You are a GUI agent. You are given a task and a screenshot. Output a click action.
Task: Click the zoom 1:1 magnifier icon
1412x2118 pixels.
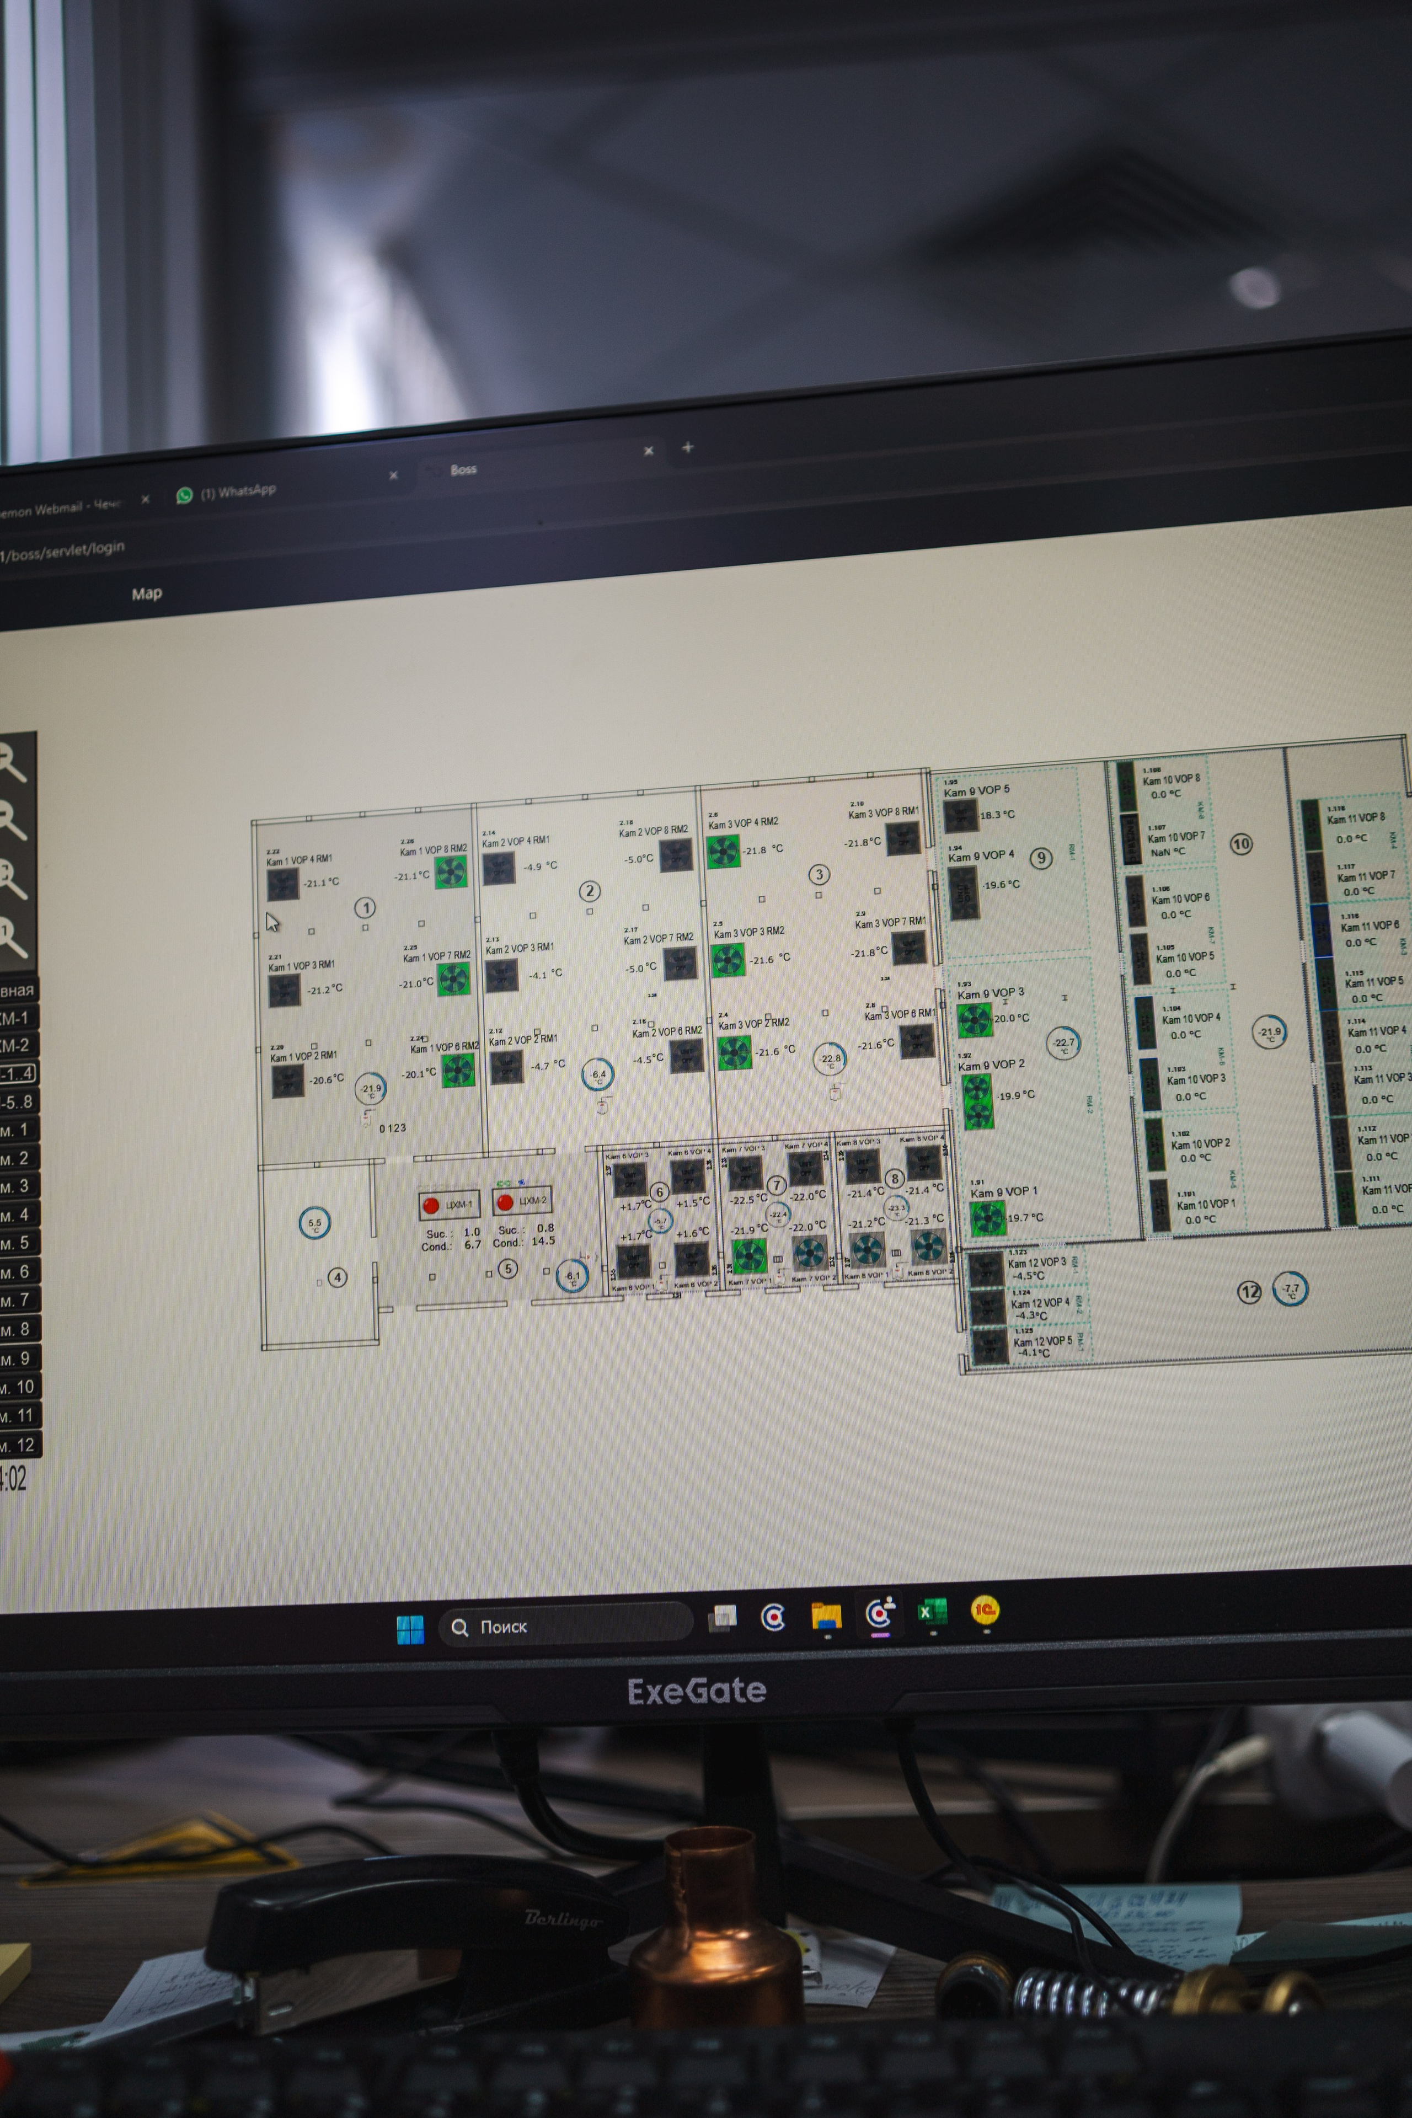[11, 937]
